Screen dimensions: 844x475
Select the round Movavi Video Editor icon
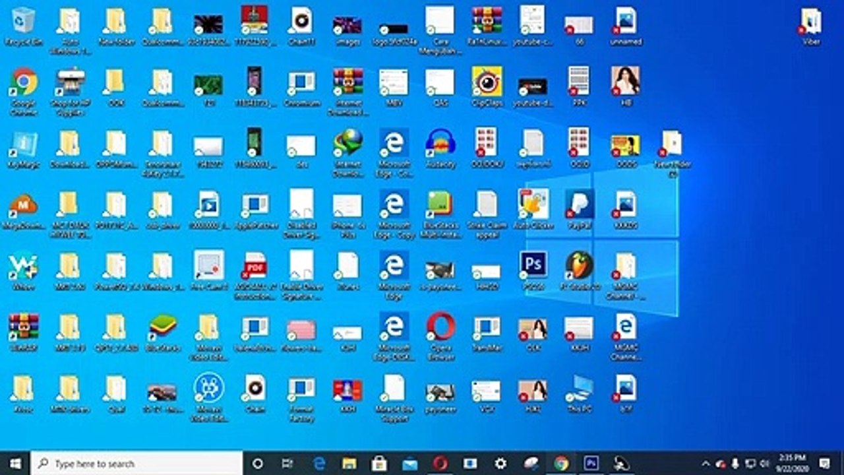pos(209,398)
